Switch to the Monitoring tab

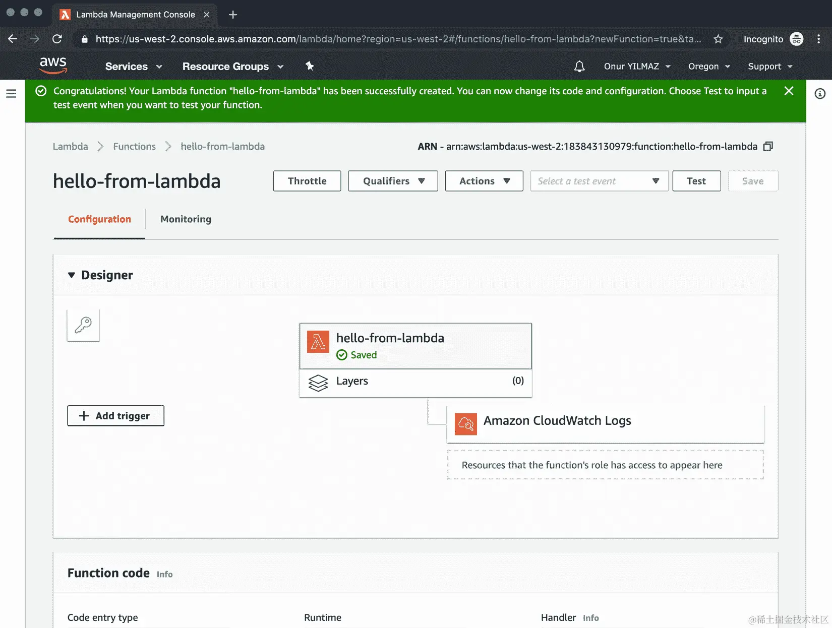[x=185, y=219]
